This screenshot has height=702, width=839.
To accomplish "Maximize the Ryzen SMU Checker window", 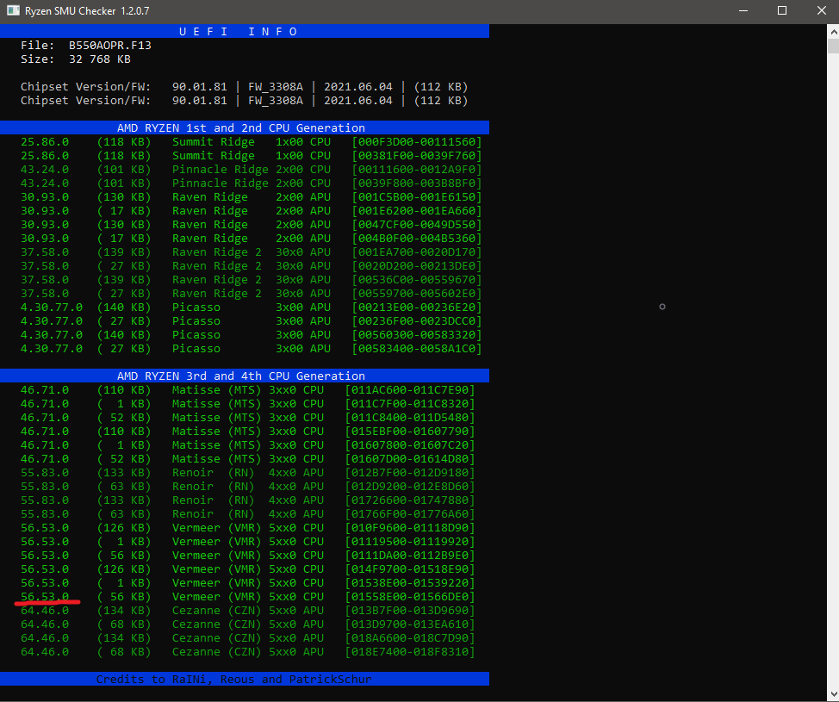I will coord(782,10).
